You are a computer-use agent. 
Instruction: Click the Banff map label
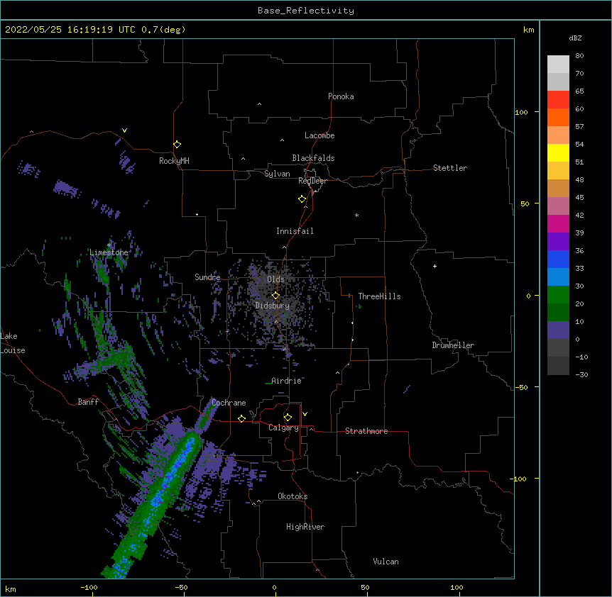(88, 402)
